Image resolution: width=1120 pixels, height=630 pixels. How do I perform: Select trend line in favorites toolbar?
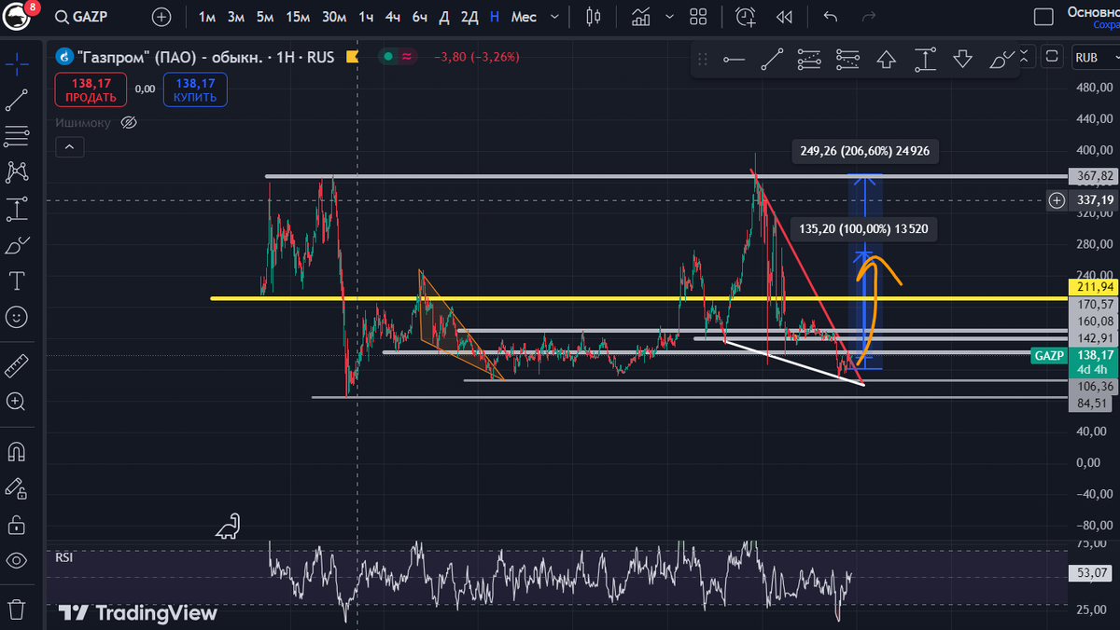click(772, 60)
